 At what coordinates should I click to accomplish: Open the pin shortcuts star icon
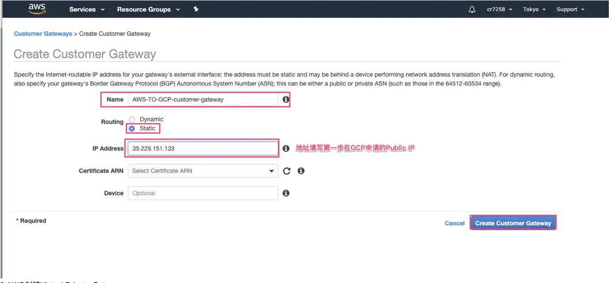[x=196, y=9]
